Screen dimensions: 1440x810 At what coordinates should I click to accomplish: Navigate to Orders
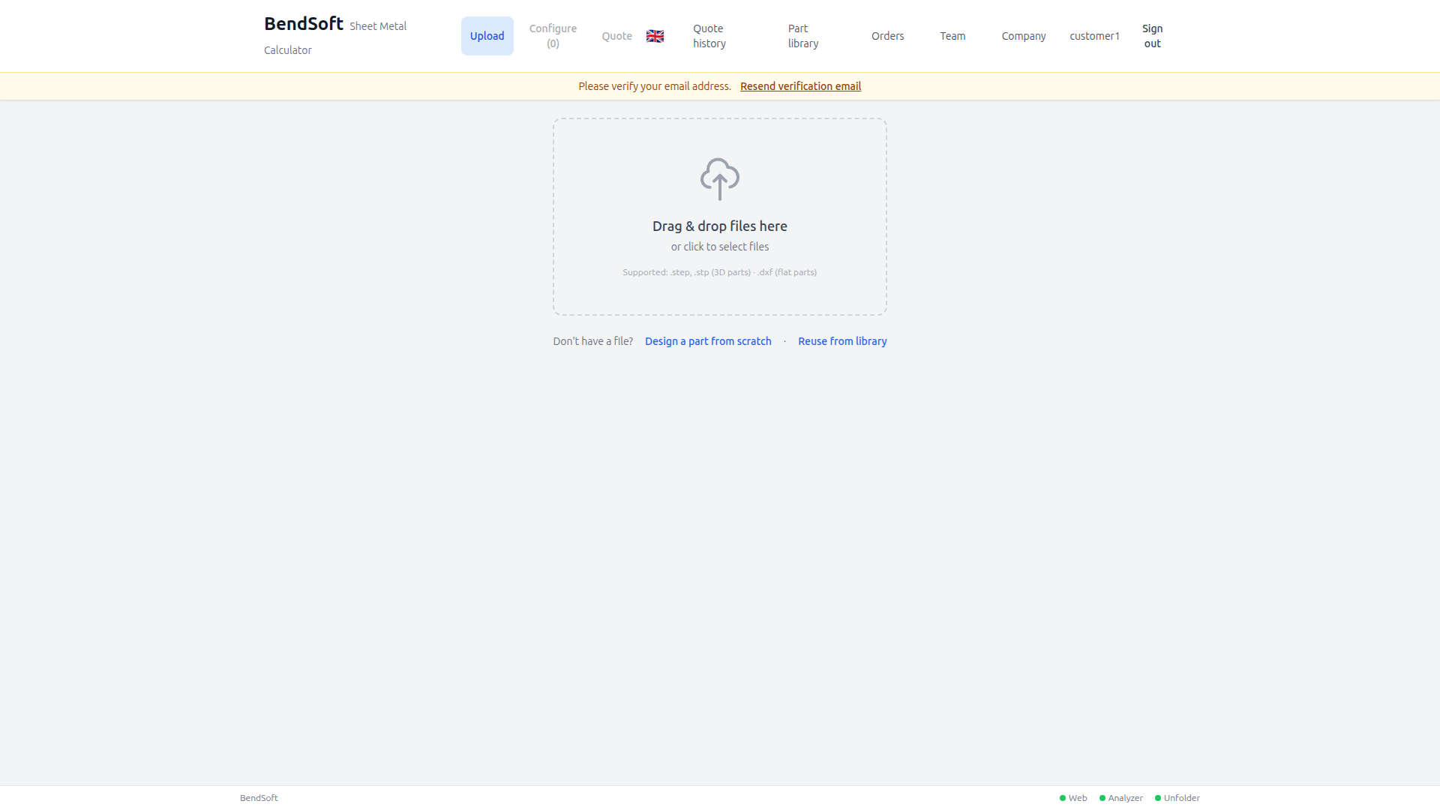point(888,36)
